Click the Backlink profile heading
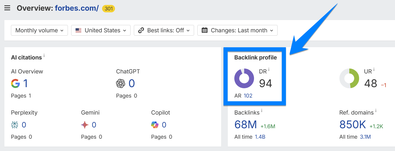The image size is (395, 151). click(255, 58)
